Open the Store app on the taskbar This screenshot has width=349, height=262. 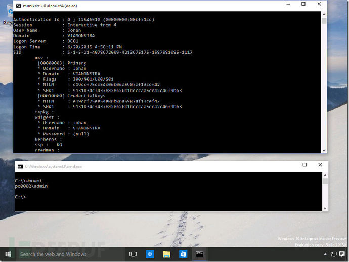[183, 254]
